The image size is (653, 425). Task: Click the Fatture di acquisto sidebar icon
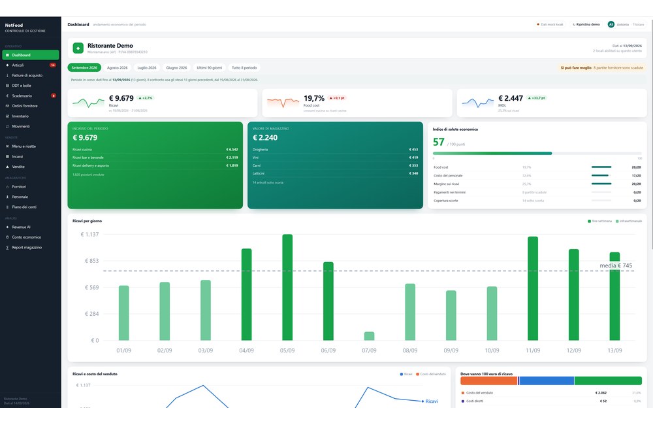[x=7, y=75]
